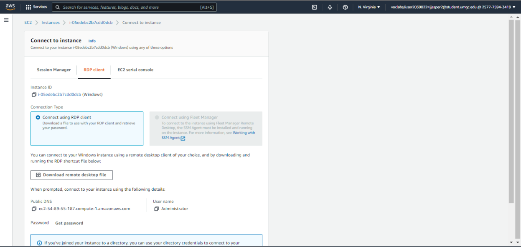Copy the Administrator user name

[156, 209]
